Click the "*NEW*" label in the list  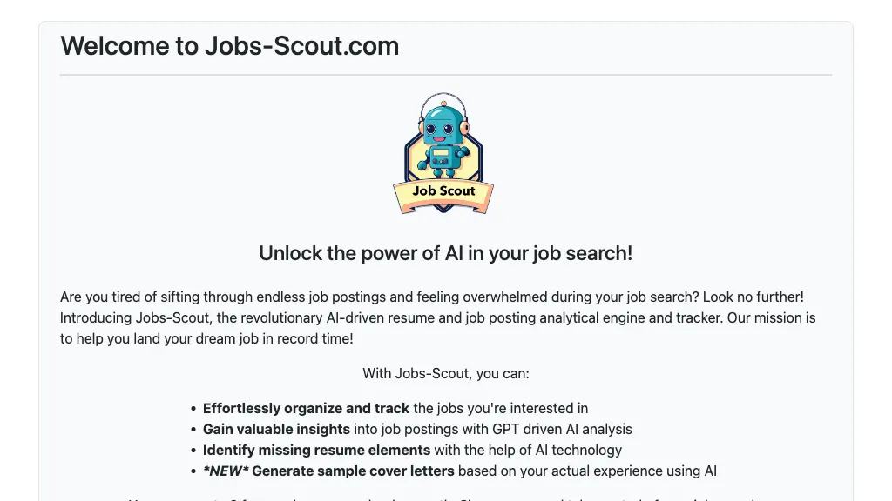(225, 471)
